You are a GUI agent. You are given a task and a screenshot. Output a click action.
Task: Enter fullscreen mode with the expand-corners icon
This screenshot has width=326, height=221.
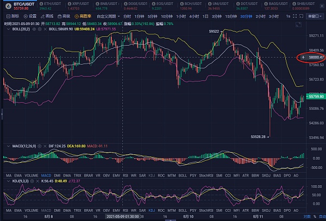pyautogui.click(x=295, y=16)
